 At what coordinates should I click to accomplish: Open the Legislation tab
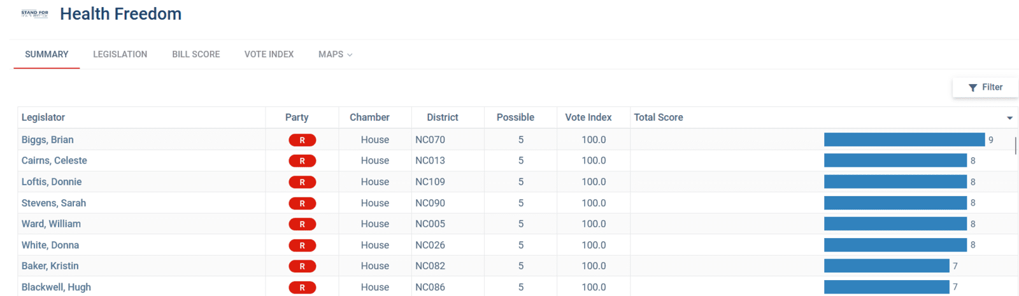click(120, 55)
